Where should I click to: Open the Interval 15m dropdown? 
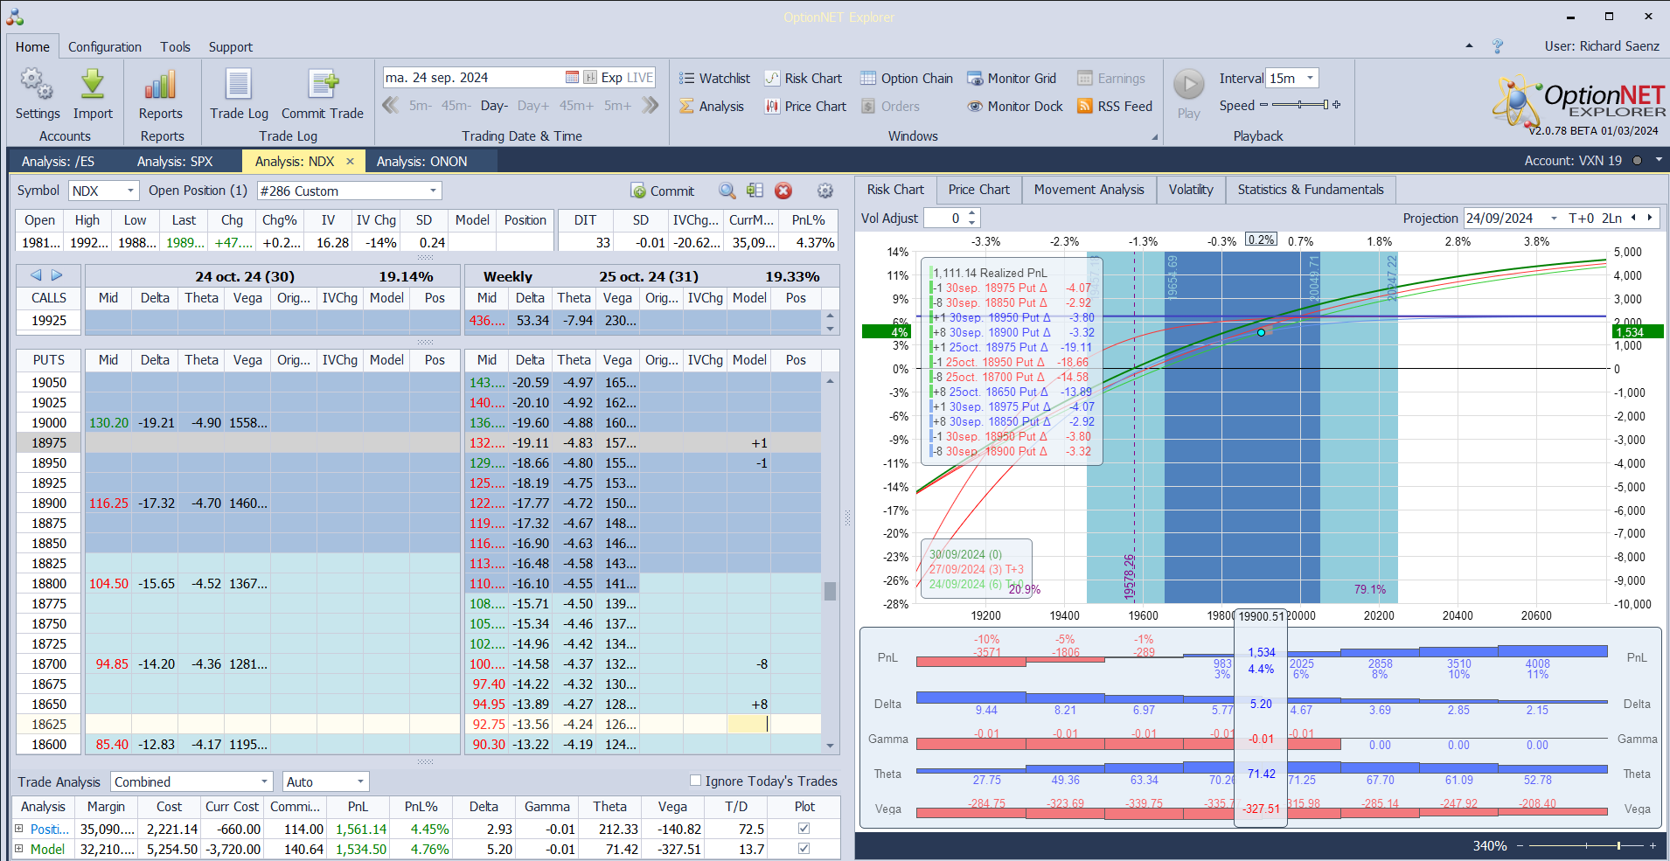[x=1310, y=78]
